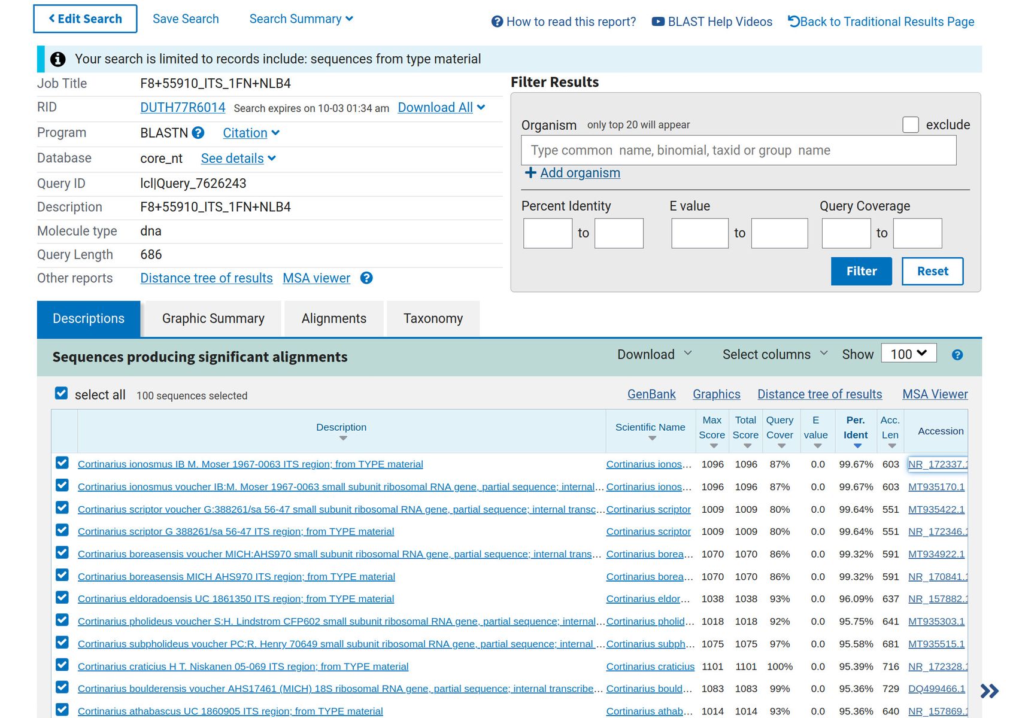Click the Edit Search button
The width and height of the screenshot is (1010, 718).
coord(85,19)
